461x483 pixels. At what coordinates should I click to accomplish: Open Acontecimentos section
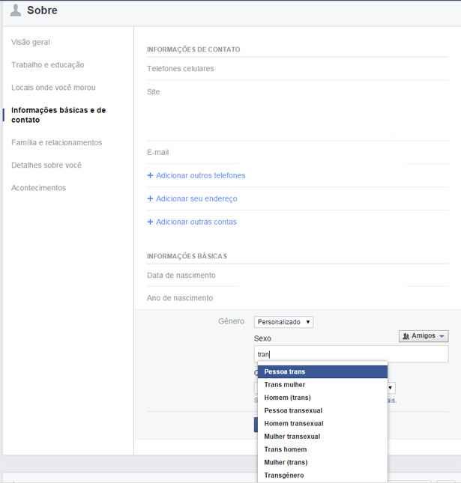point(38,188)
